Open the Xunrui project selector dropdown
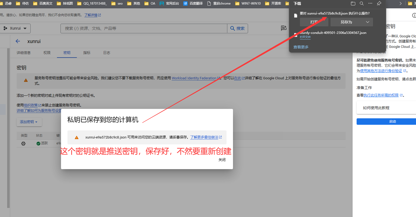Viewport: 416px width, 217px height. (15, 28)
